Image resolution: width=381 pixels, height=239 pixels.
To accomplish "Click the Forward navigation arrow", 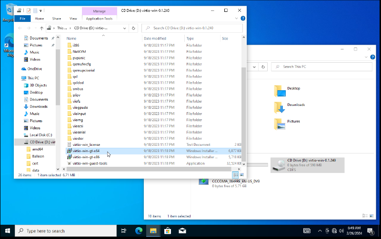I will point(29,28).
